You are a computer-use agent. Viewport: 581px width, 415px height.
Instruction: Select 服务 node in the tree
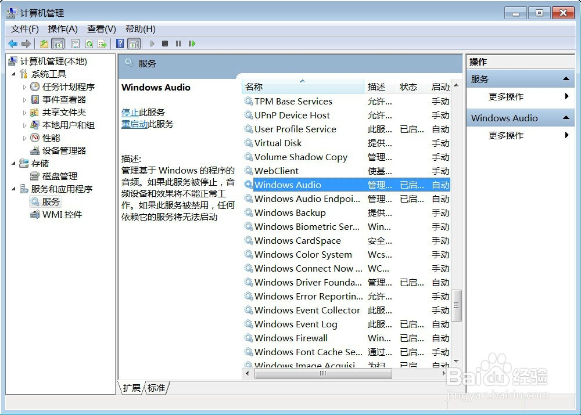pos(51,202)
